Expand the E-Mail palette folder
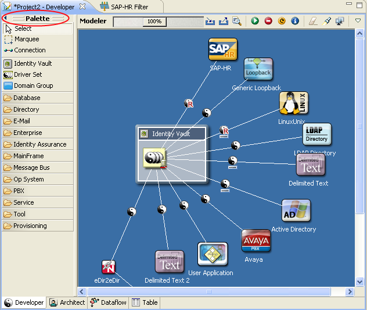Image resolution: width=367 pixels, height=310 pixels. point(38,121)
